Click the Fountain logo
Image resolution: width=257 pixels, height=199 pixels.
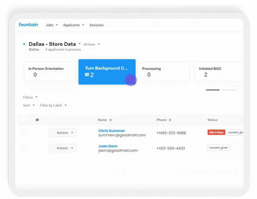(x=28, y=25)
